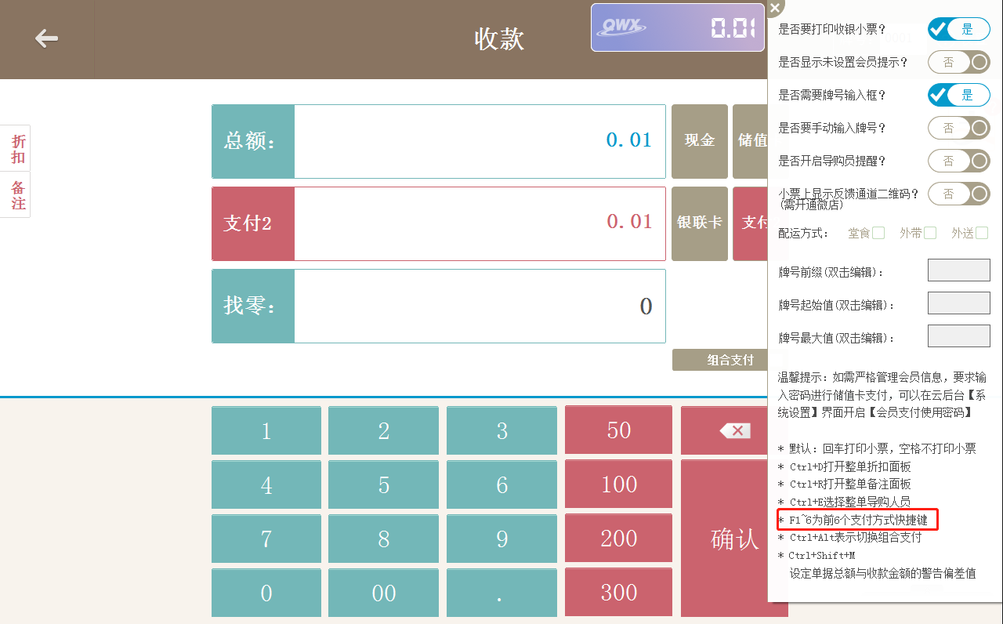The width and height of the screenshot is (1003, 624).
Task: Open the 备注 remarks side tab
Action: coord(18,195)
